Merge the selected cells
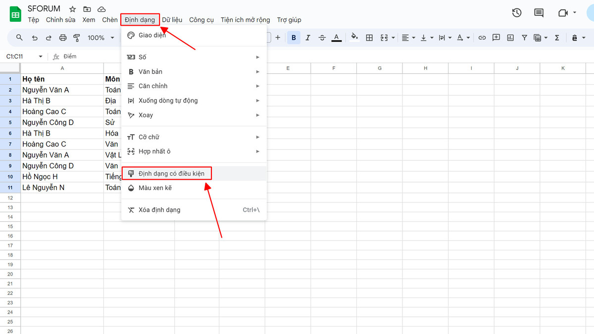Viewport: 594px width, 334px height. coord(384,38)
